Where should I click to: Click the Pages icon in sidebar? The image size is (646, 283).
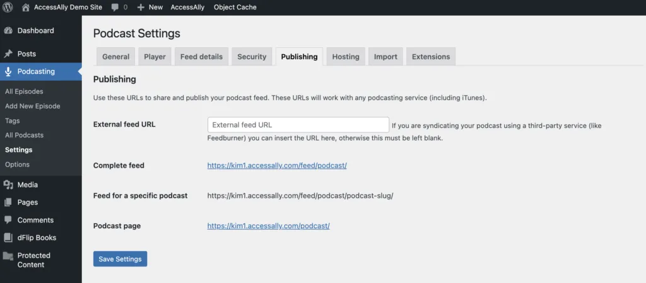coord(8,202)
